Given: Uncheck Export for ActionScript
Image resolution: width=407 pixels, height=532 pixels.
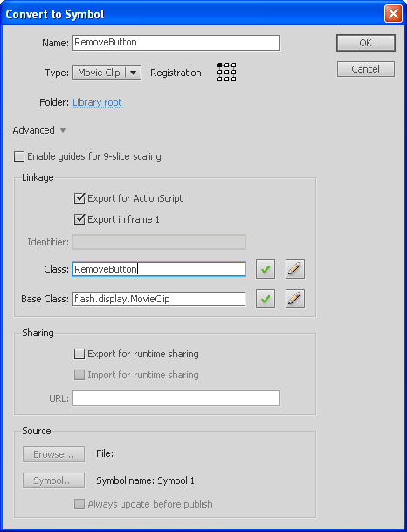Looking at the screenshot, I should click(x=79, y=198).
